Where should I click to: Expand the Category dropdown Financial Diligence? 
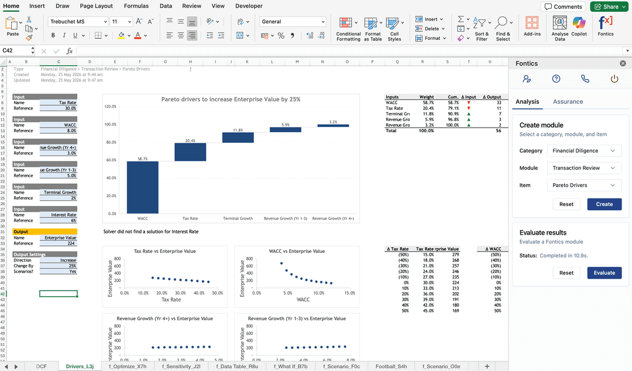click(x=584, y=151)
